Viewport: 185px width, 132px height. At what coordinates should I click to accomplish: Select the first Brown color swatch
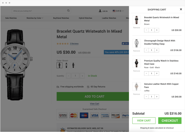59,65
